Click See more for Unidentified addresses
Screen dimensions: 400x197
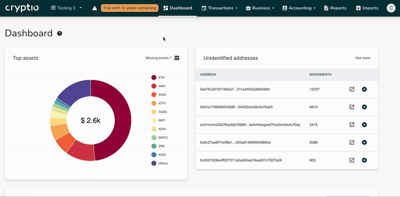click(362, 58)
